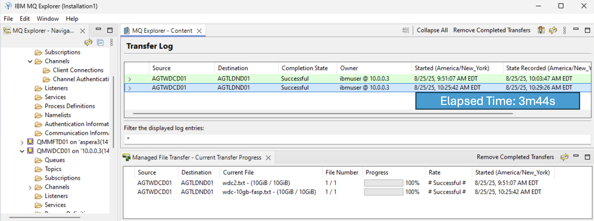Viewport: 594px width, 221px height.
Task: Click the Topics folder icon
Action: pyautogui.click(x=38, y=169)
